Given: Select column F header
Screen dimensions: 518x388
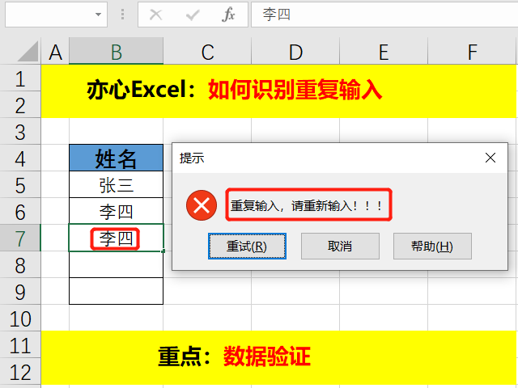Looking at the screenshot, I should [473, 51].
